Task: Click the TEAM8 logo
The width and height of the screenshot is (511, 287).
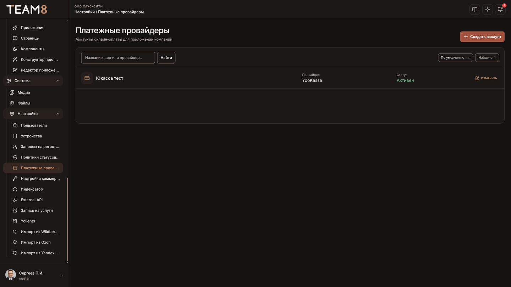Action: (x=27, y=10)
